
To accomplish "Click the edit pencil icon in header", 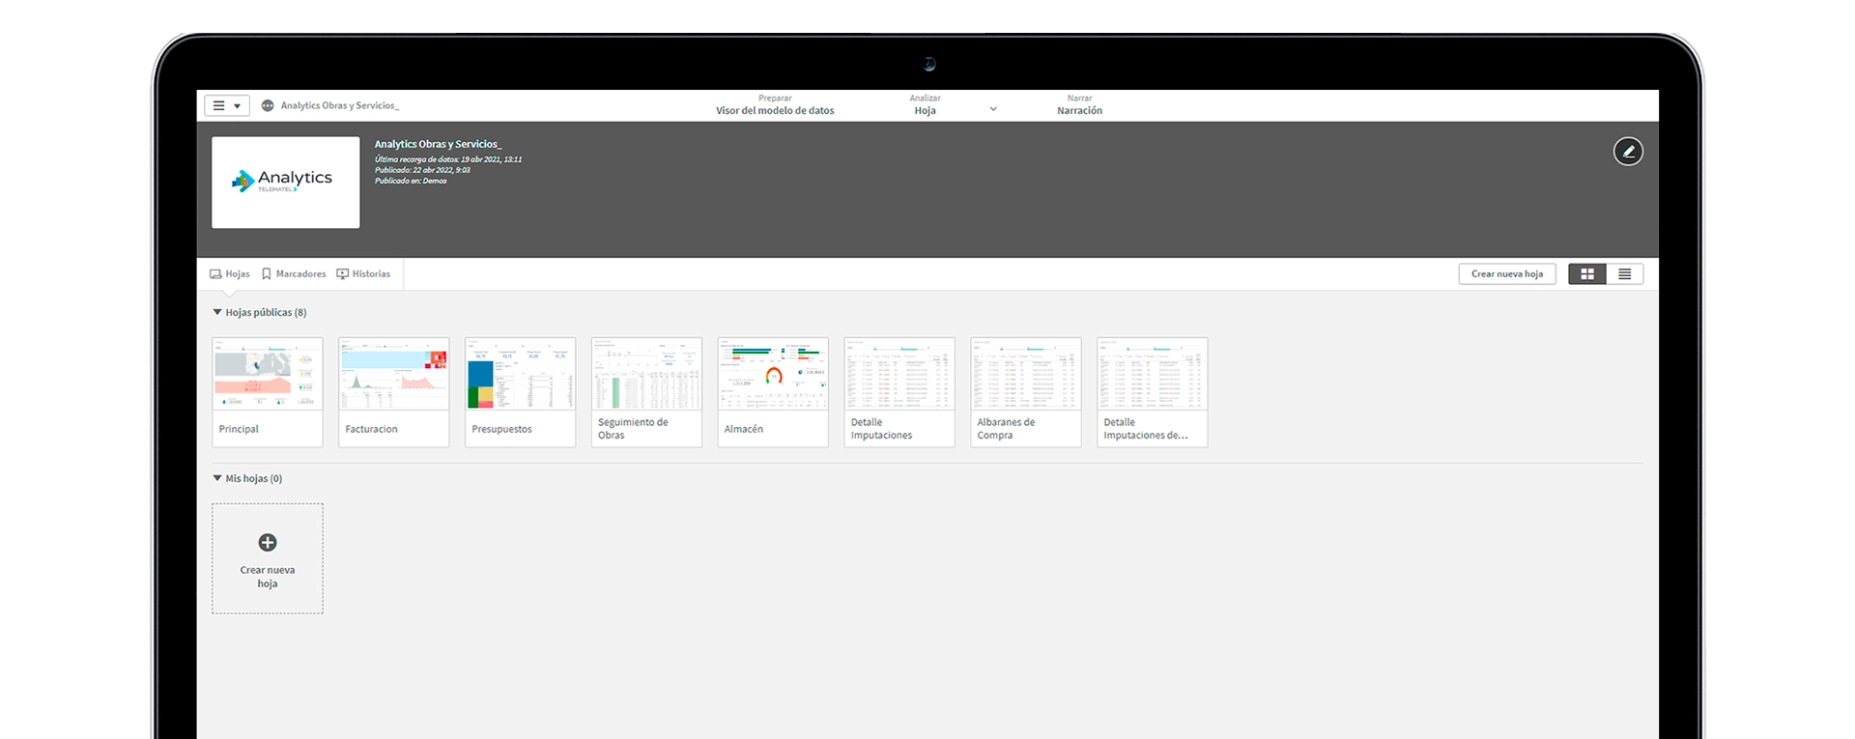I will (x=1628, y=152).
